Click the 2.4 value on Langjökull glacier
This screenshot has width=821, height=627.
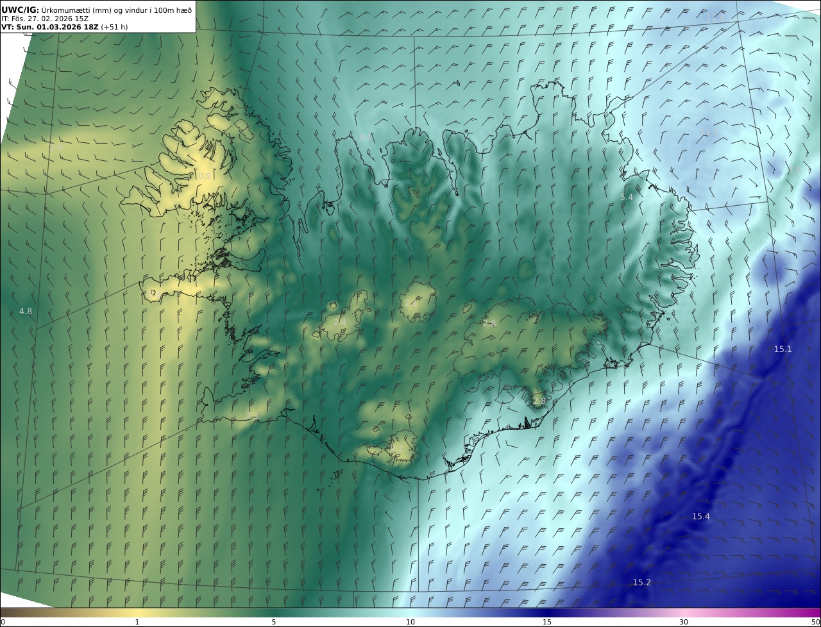(x=340, y=322)
